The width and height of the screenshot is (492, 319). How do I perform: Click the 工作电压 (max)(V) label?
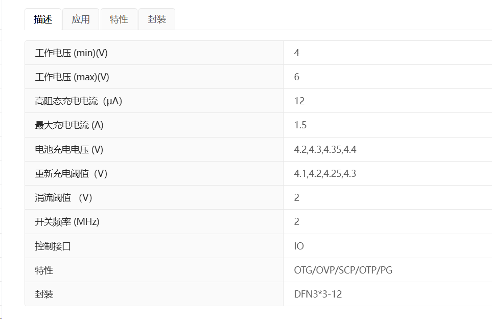point(72,77)
